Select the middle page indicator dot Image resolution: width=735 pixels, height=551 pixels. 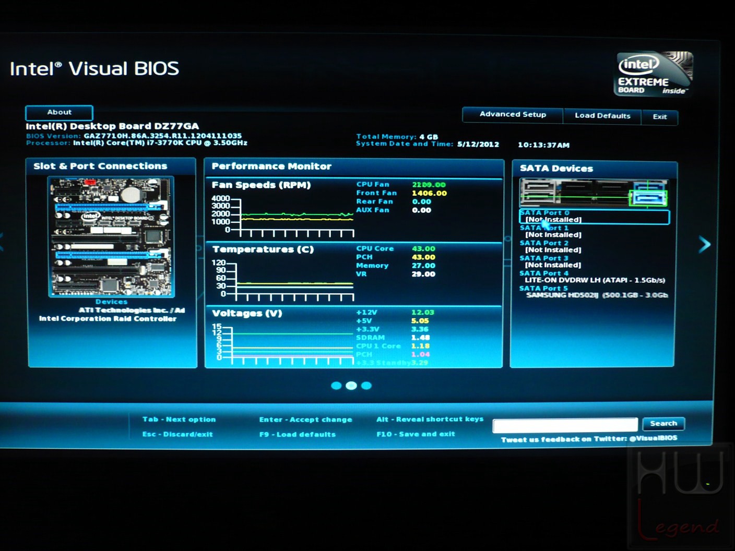coord(351,386)
